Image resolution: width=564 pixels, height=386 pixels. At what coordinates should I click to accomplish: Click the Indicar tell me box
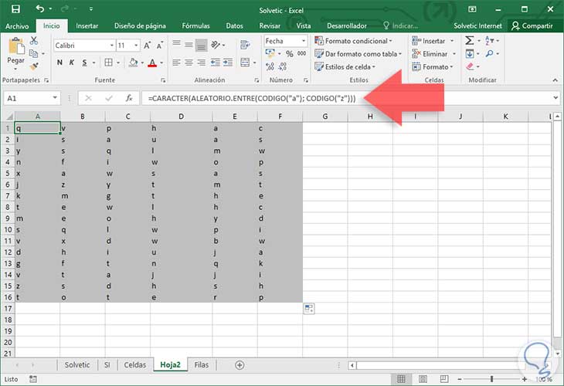[400, 26]
